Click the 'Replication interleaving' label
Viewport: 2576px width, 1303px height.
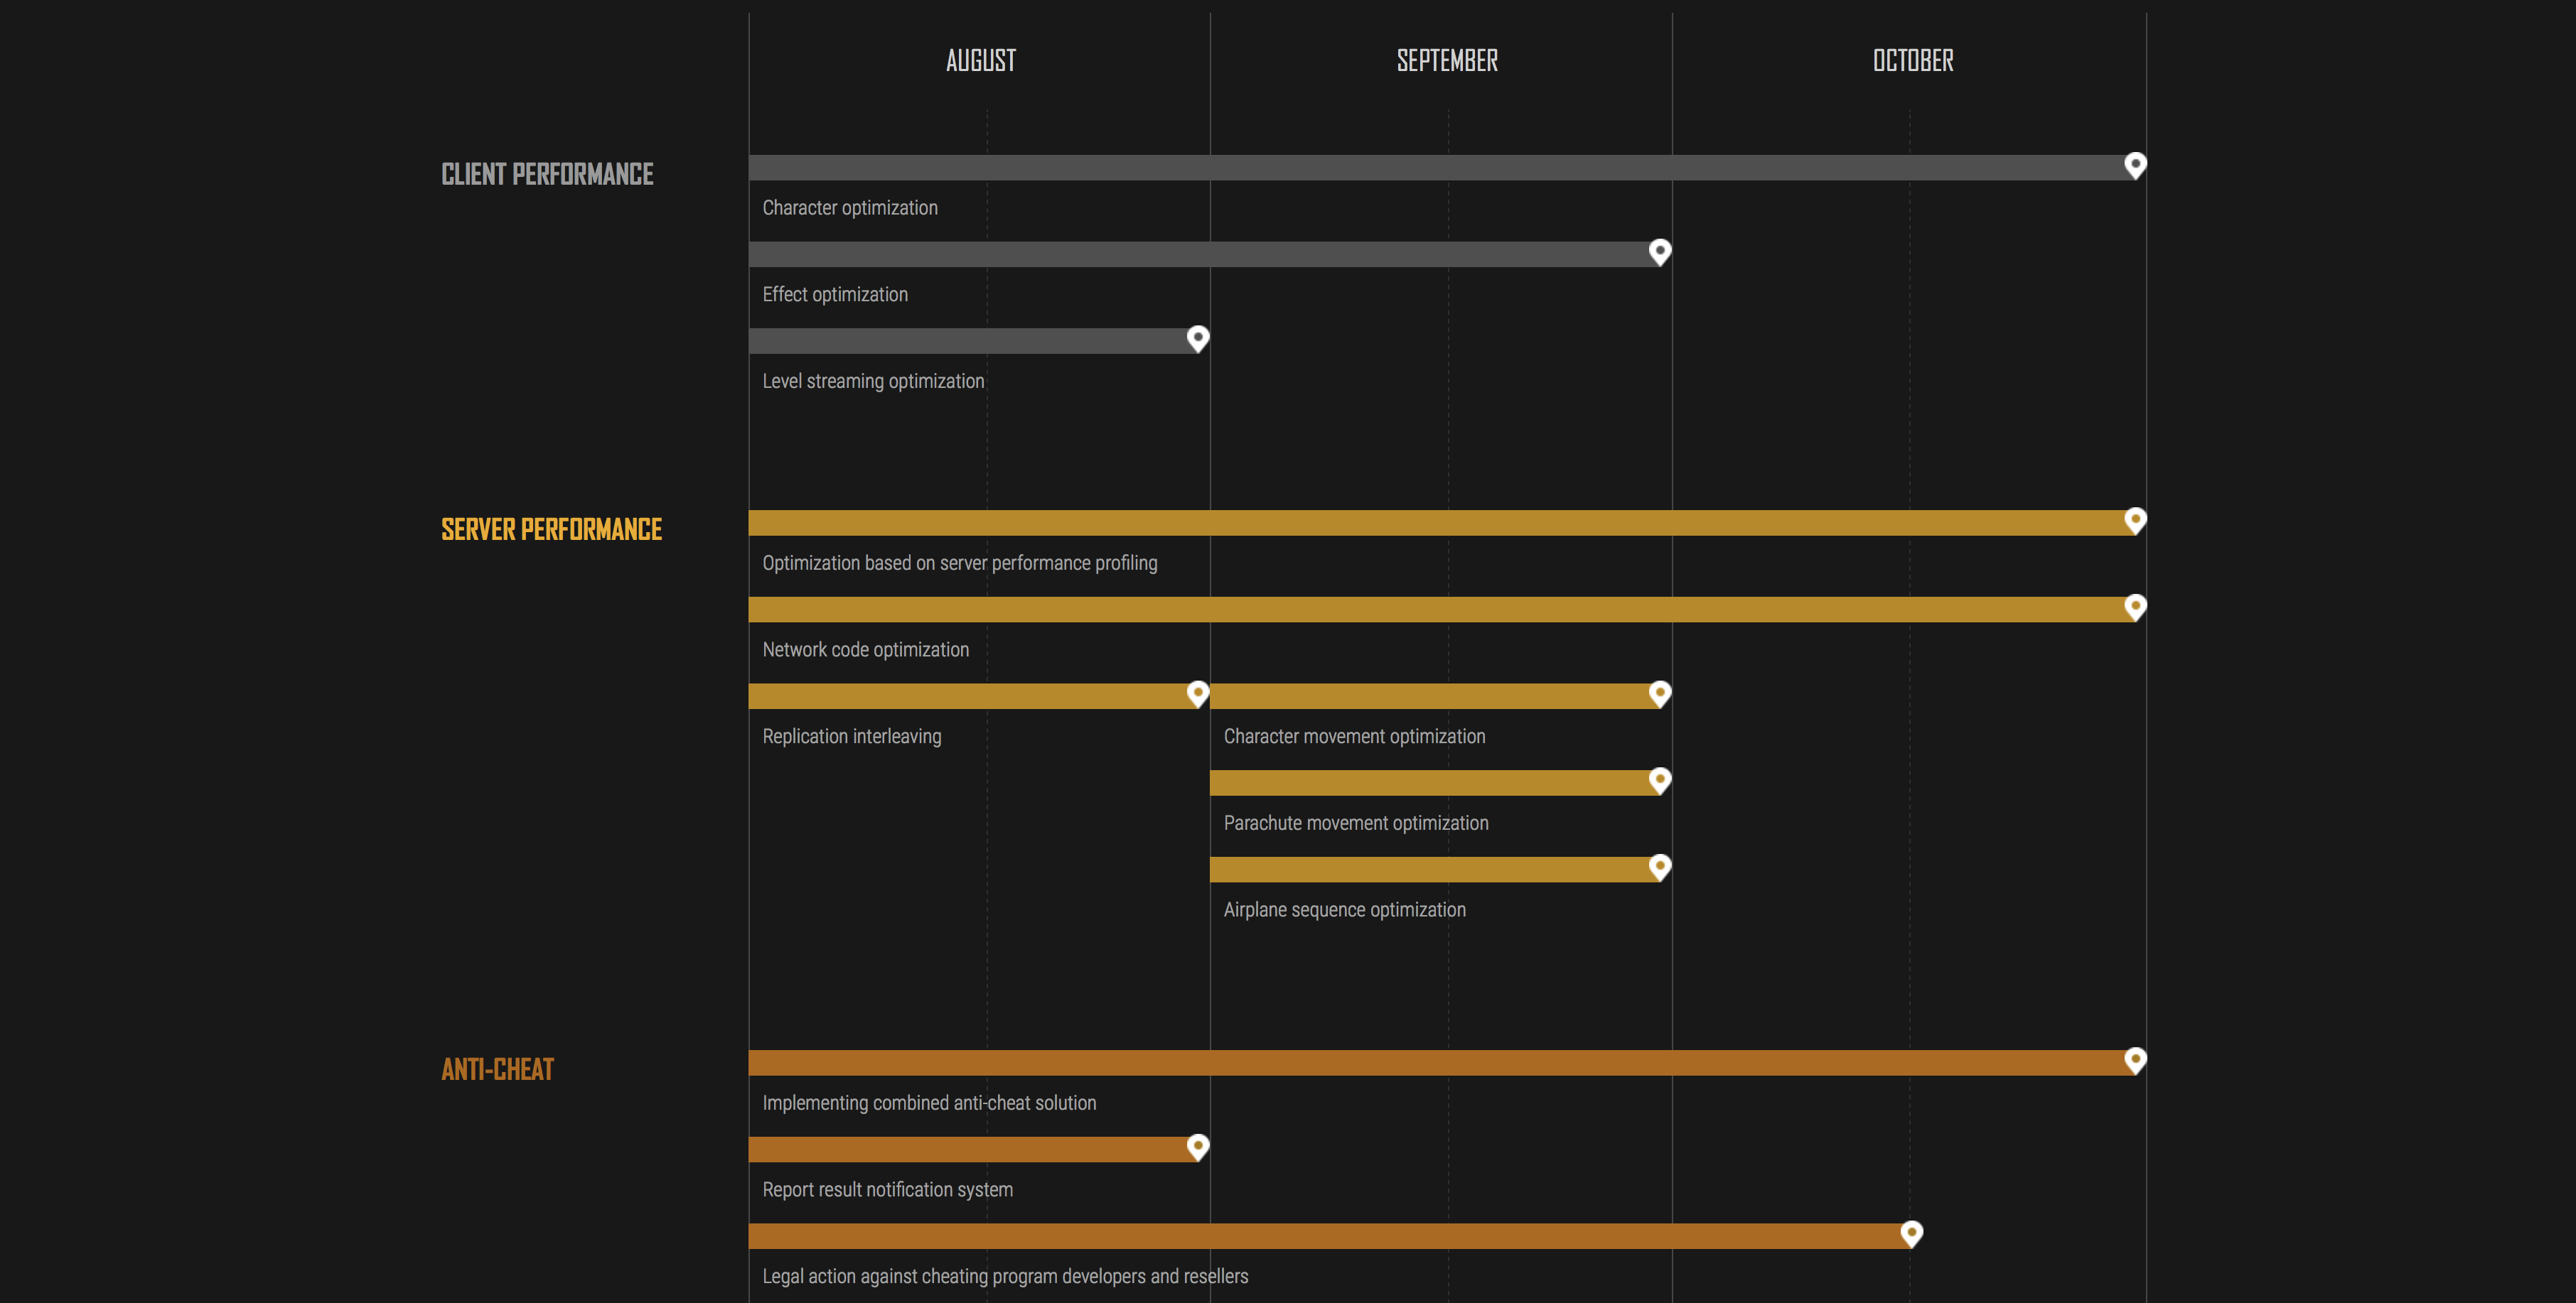852,737
